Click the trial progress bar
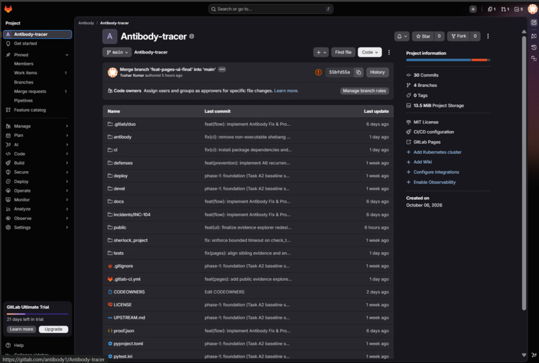This screenshot has width=539, height=363. (x=37, y=314)
